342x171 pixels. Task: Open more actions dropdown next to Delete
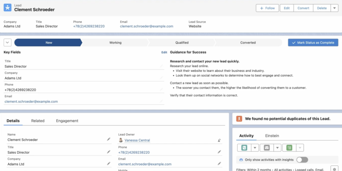tap(334, 8)
